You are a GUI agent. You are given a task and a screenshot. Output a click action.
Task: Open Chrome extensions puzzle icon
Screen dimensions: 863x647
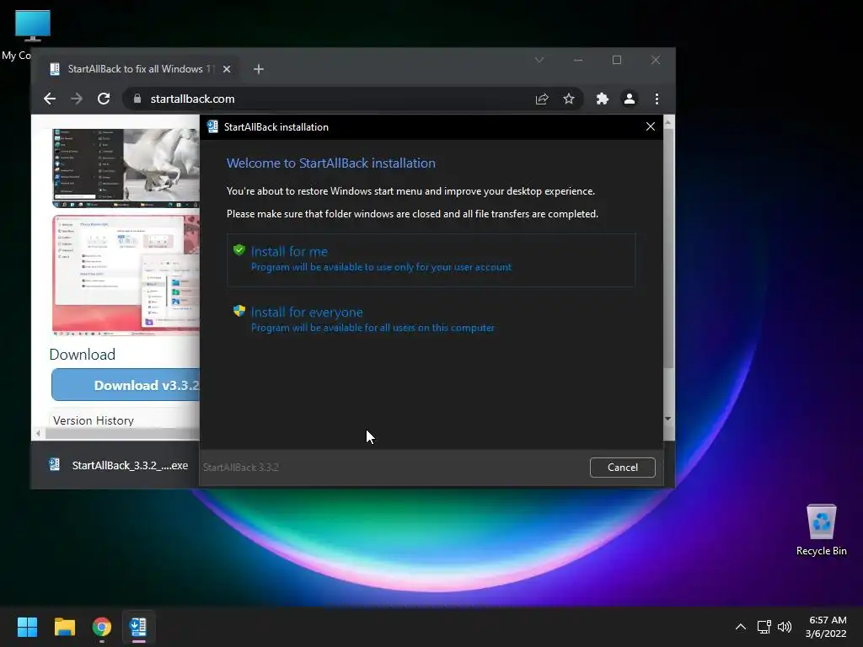602,99
